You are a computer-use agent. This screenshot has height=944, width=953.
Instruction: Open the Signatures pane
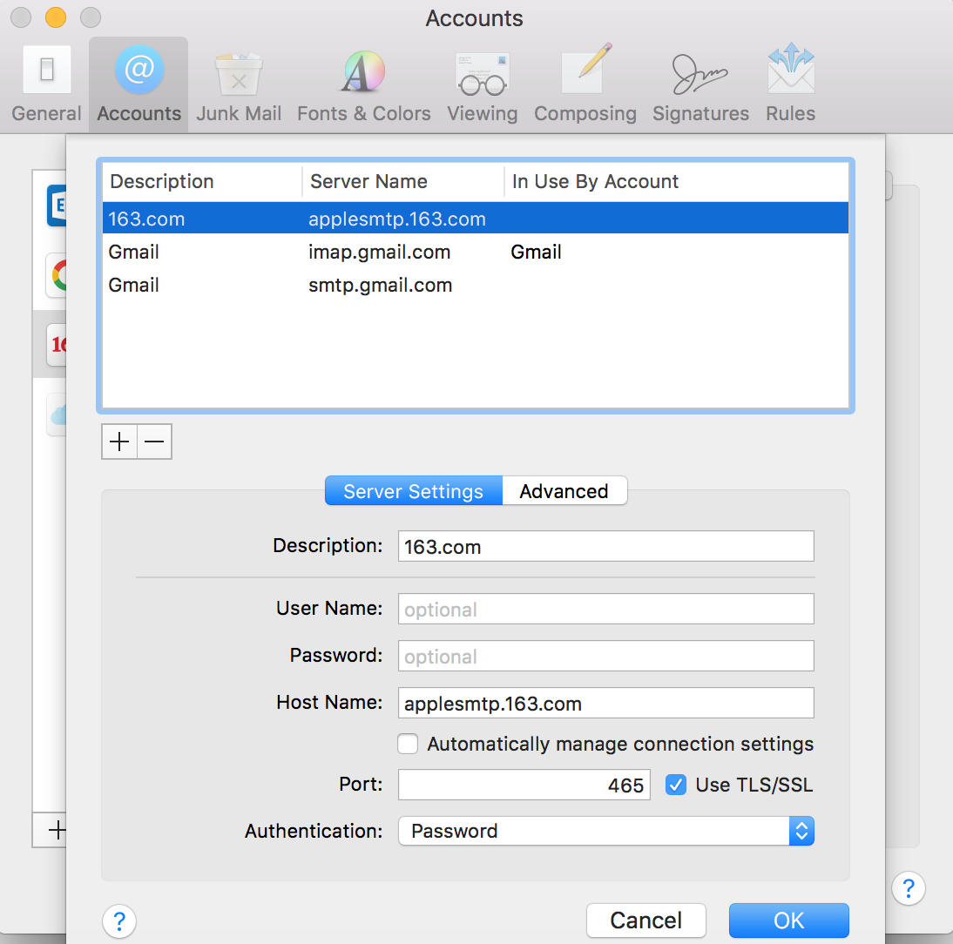[x=700, y=83]
